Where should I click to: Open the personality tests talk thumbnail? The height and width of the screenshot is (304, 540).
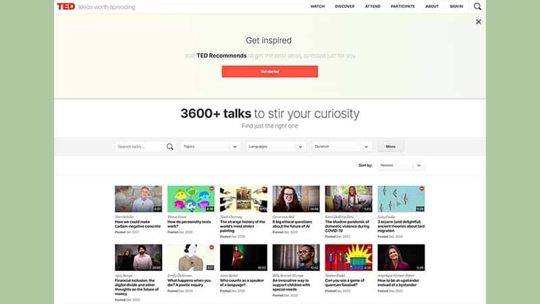pyautogui.click(x=191, y=199)
